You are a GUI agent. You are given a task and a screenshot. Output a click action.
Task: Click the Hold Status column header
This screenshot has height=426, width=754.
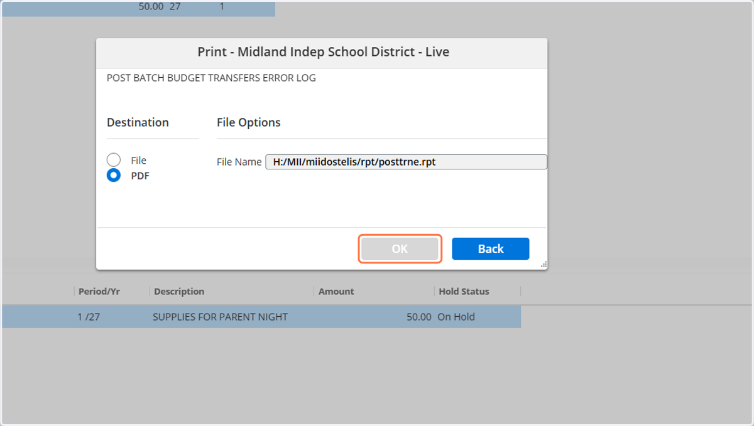click(464, 291)
